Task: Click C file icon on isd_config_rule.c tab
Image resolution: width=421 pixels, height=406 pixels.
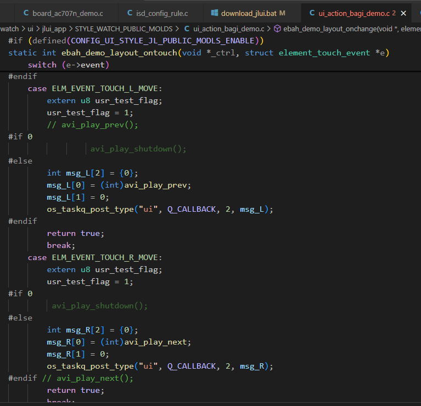Action: pos(130,13)
